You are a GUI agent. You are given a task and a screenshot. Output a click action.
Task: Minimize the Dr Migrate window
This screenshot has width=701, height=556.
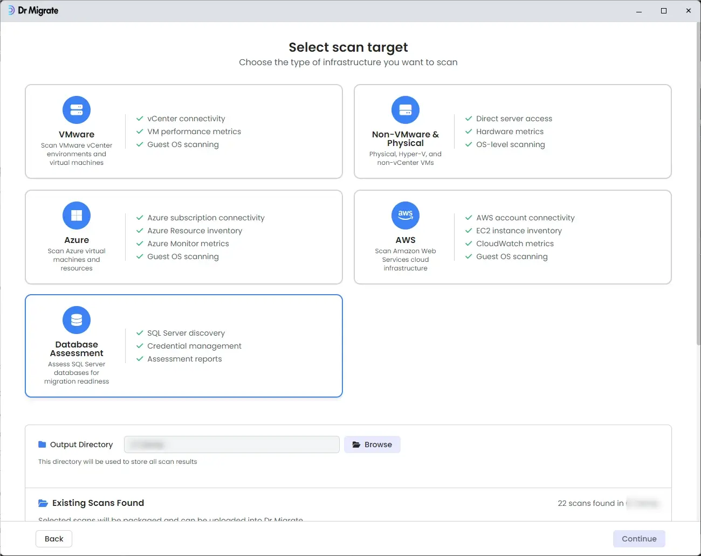point(639,11)
